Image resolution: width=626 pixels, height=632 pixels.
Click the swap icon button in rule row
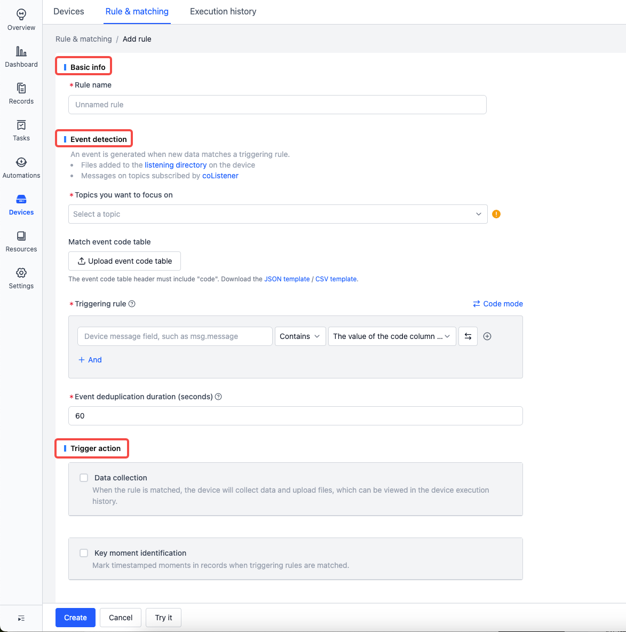(468, 336)
